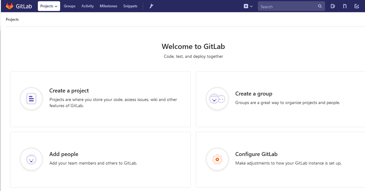Image resolution: width=365 pixels, height=191 pixels.
Task: Click the Configure GitLab gear icon
Action: pyautogui.click(x=217, y=160)
